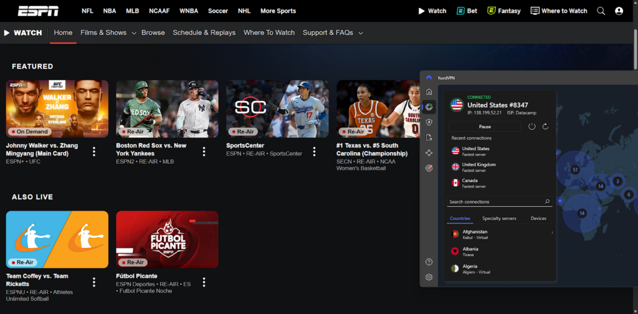Click the Canada flag icon
Screen dimensions: 638x314
tap(455, 183)
